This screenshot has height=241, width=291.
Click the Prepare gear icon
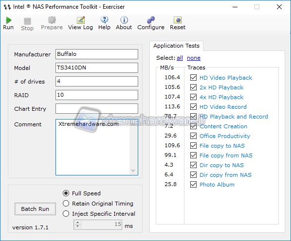coord(52,20)
